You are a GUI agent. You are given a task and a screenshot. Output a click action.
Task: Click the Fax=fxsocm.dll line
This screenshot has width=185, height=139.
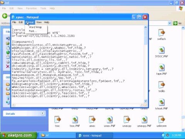[52, 54]
